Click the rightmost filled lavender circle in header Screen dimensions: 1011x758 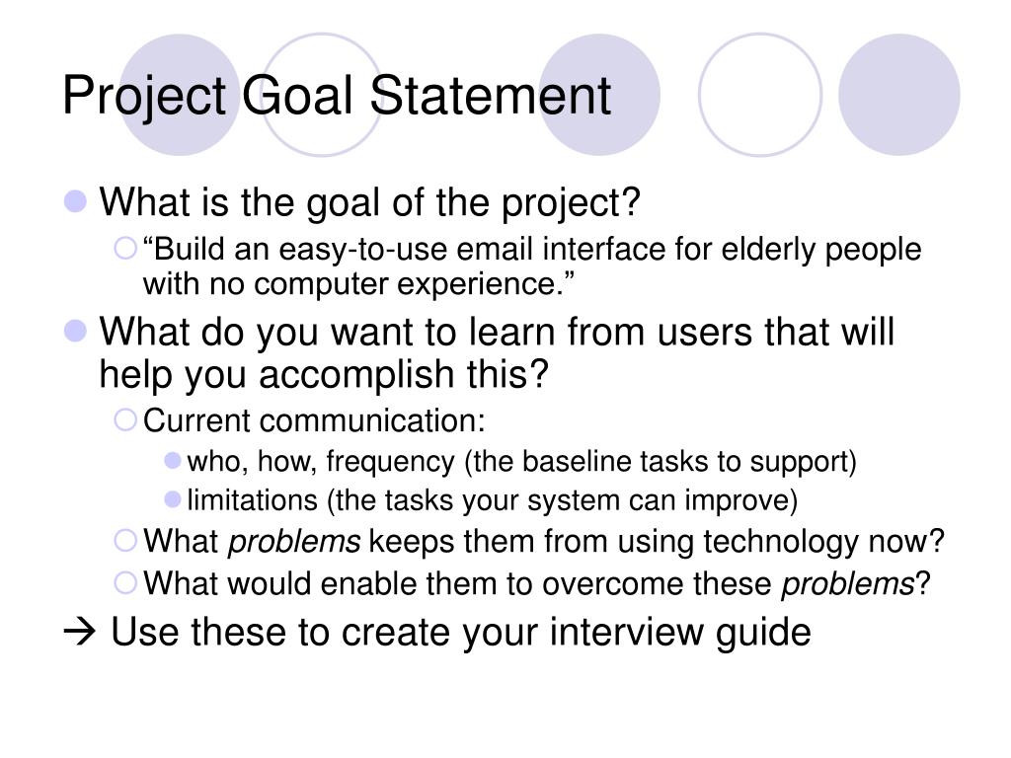pyautogui.click(x=898, y=95)
